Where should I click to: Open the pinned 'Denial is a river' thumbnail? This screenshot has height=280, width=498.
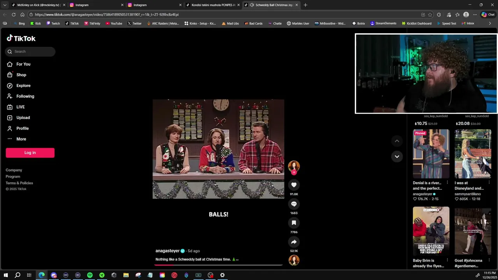pyautogui.click(x=431, y=154)
